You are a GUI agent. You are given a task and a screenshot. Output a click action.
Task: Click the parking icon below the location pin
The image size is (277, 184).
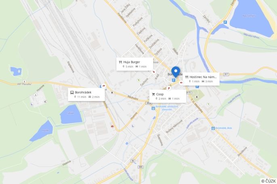tap(174, 80)
